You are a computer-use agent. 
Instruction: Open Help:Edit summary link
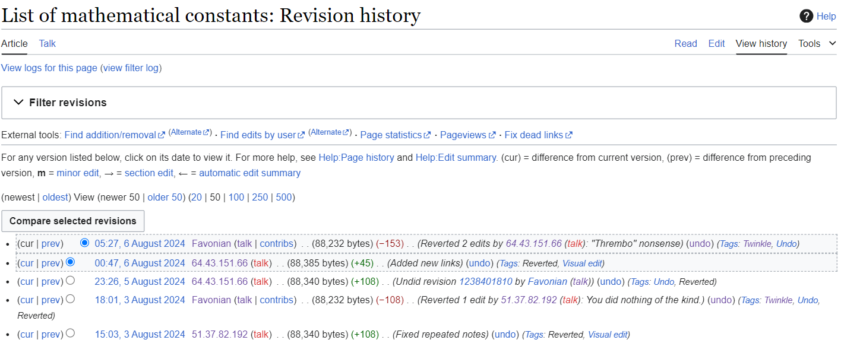click(x=456, y=158)
